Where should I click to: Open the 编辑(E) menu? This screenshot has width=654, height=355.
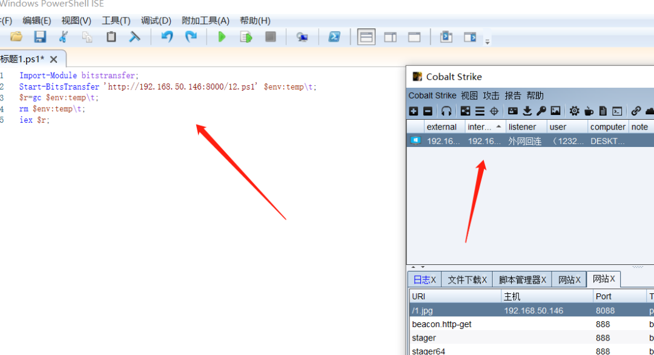(37, 21)
